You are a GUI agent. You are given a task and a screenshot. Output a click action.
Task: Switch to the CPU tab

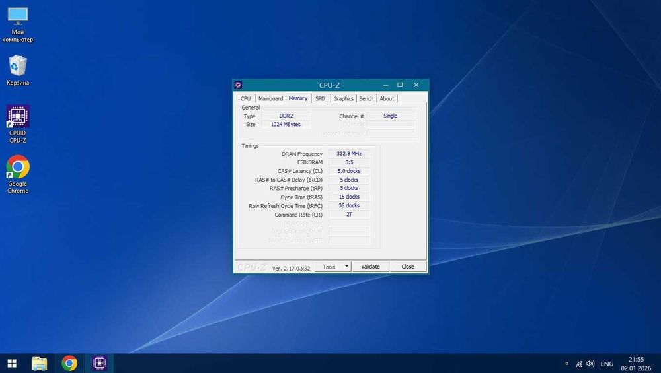click(x=245, y=98)
